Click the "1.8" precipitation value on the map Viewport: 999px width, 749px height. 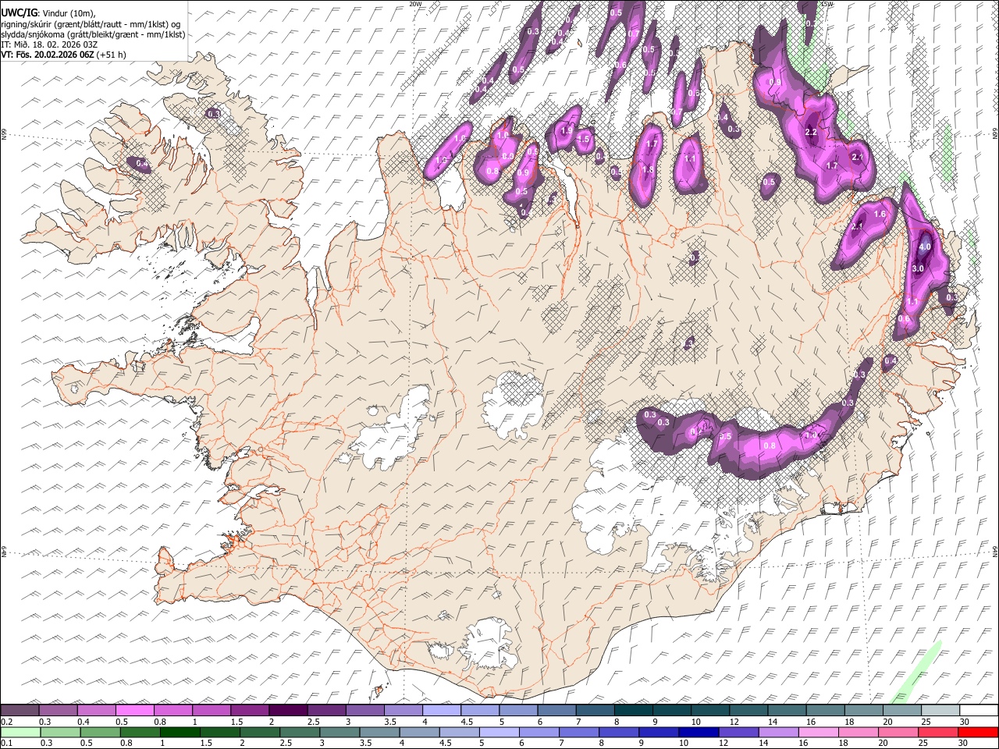click(648, 169)
